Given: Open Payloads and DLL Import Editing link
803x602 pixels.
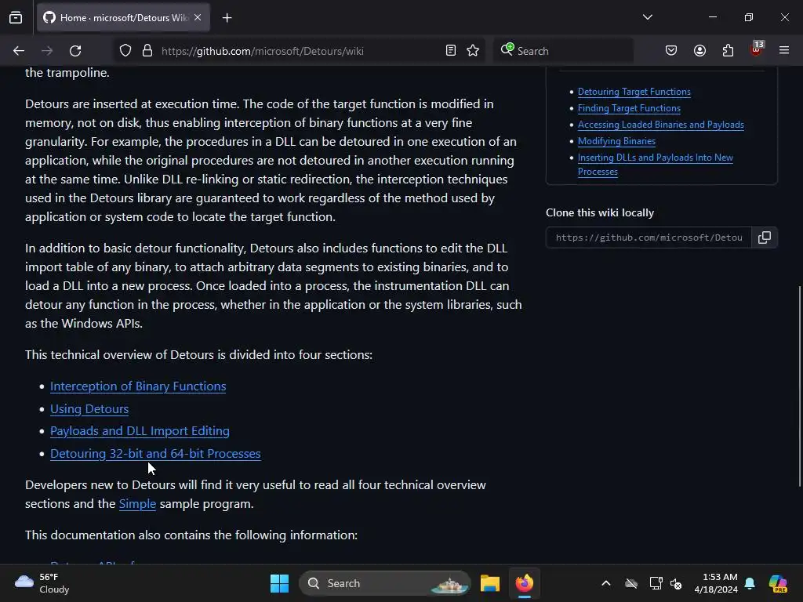Looking at the screenshot, I should pos(140,431).
